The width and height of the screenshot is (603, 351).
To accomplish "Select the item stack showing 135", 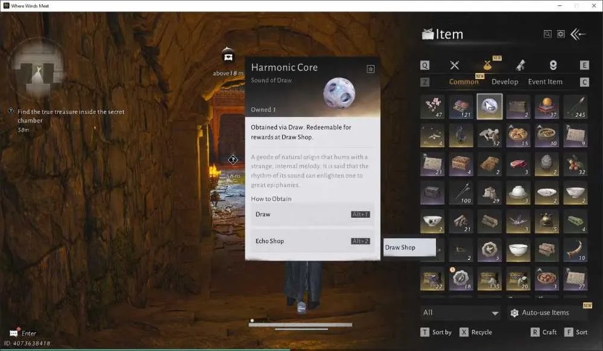I will point(490,279).
